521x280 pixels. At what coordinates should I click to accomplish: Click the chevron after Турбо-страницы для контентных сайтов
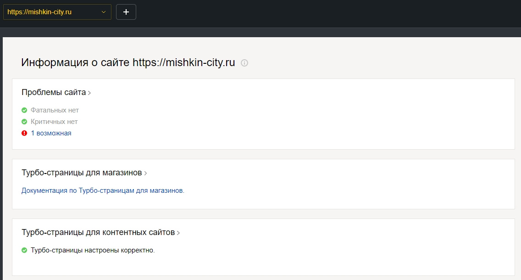(x=178, y=233)
